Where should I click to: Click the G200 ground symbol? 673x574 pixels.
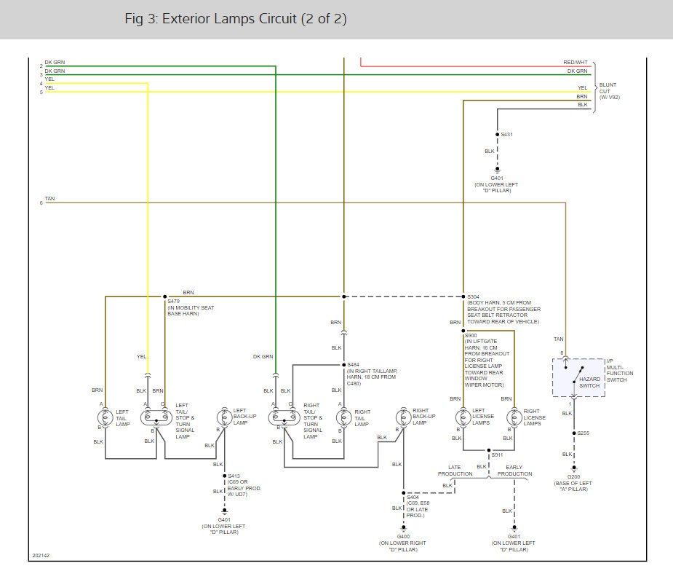click(574, 468)
